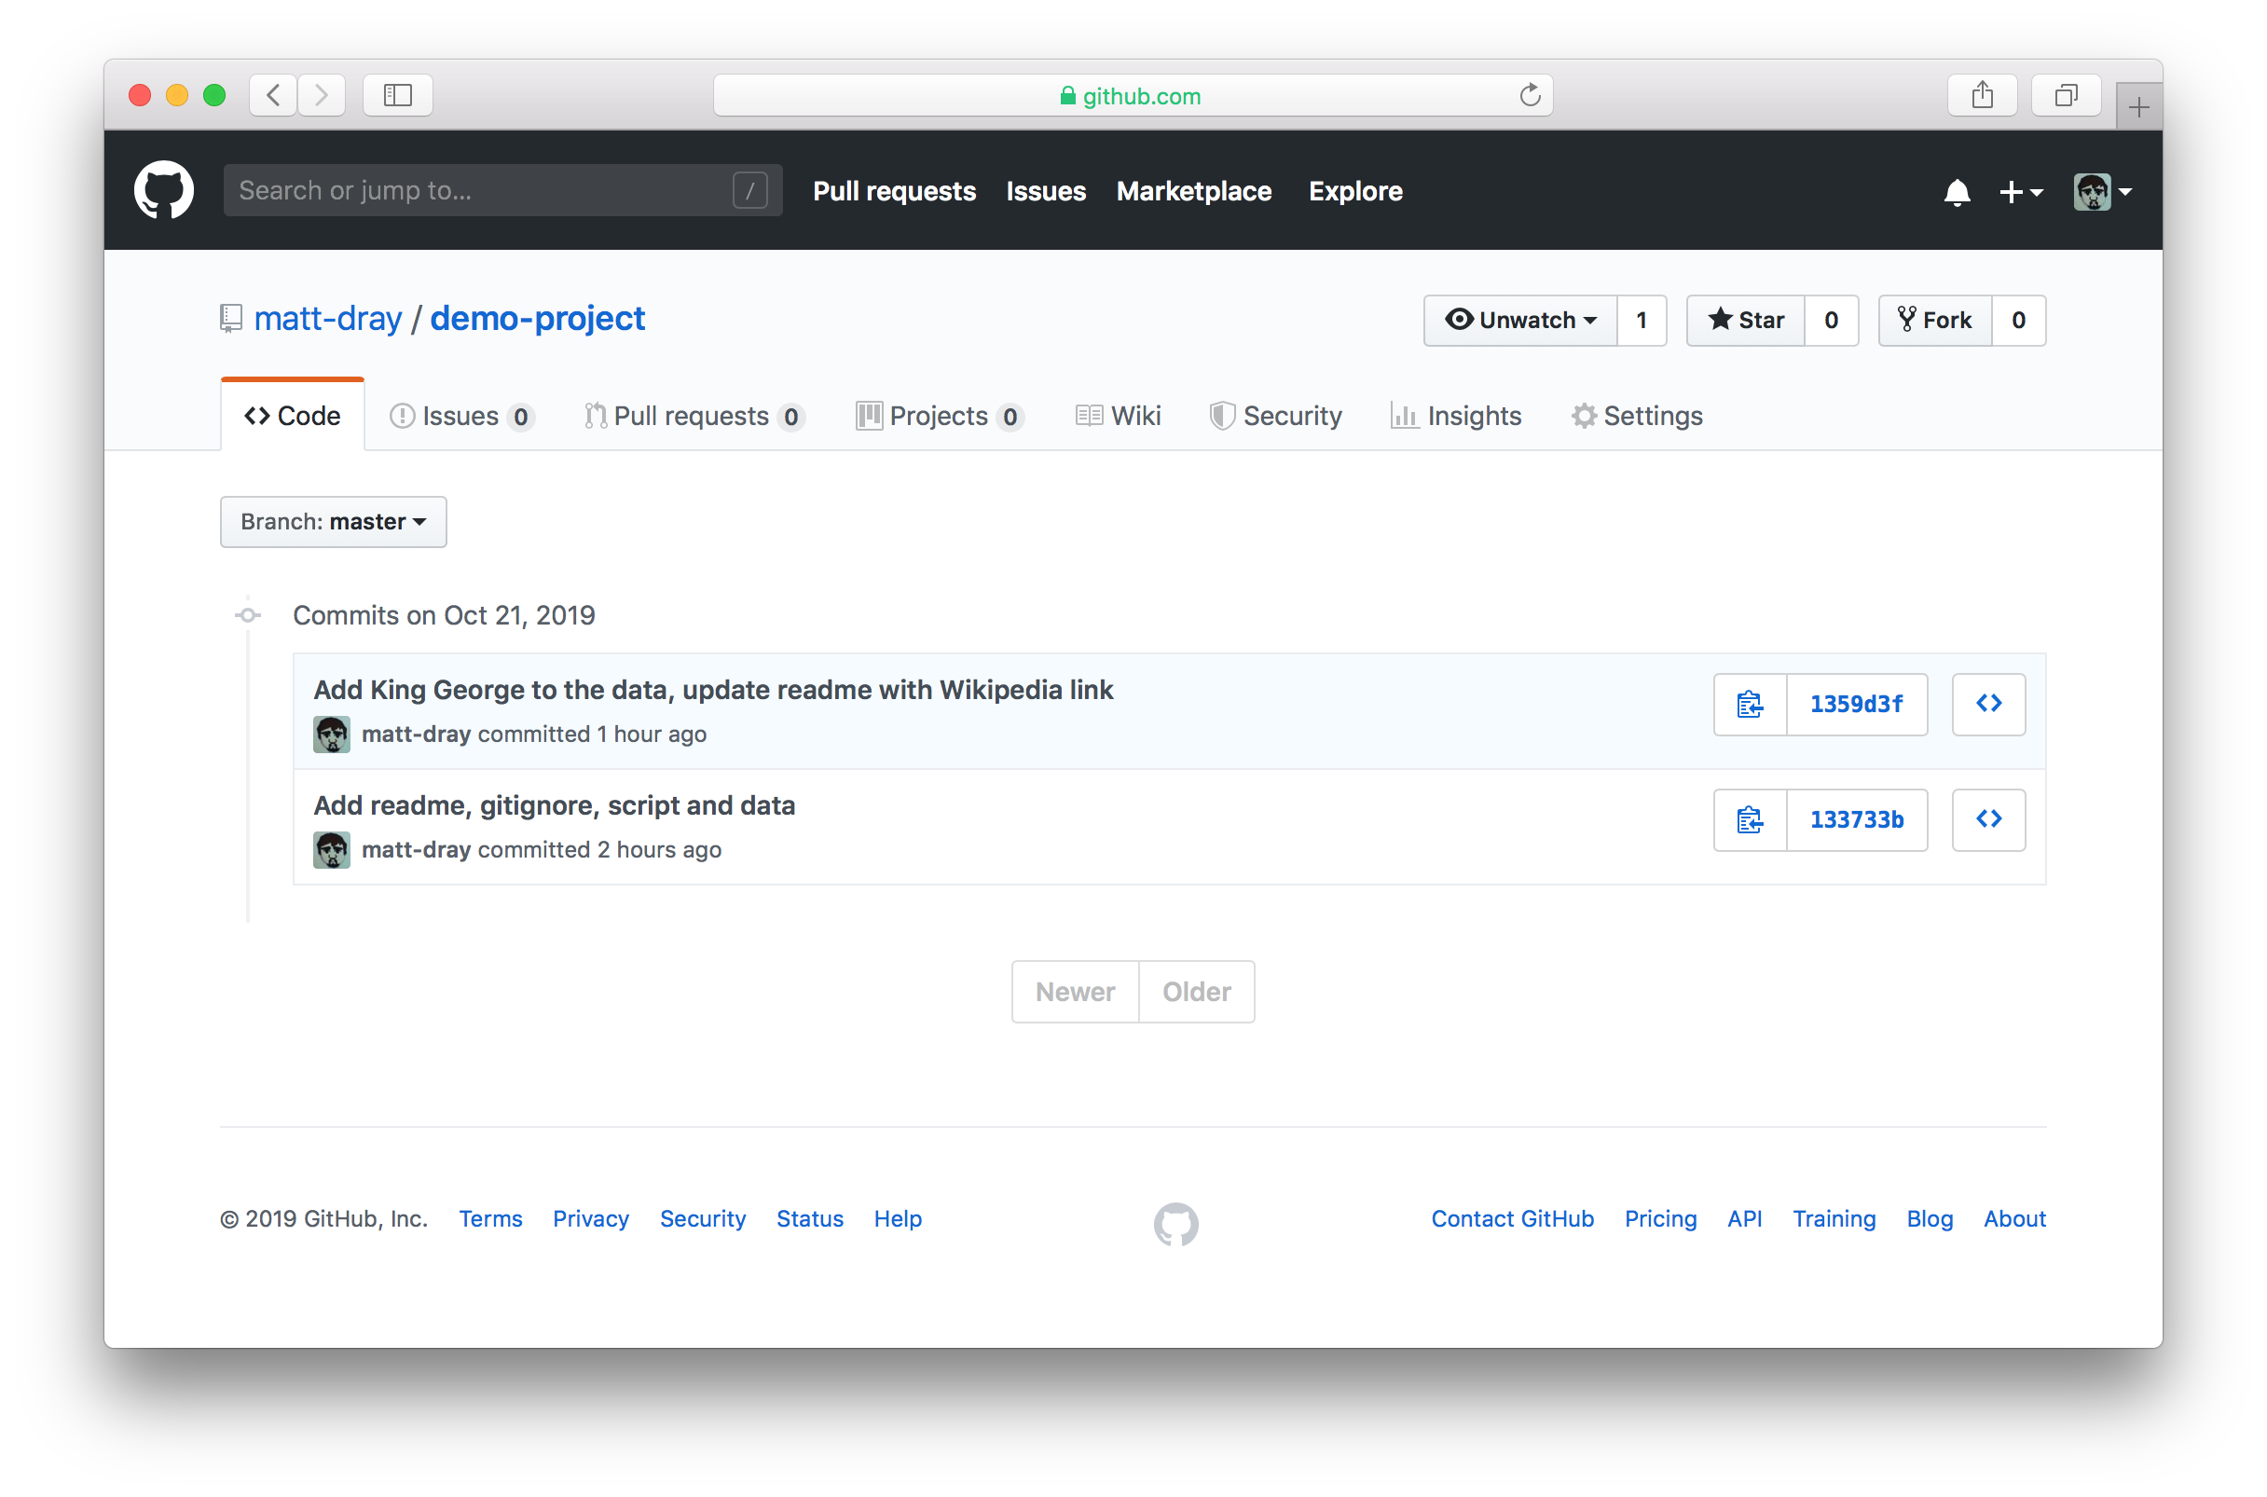2267x1497 pixels.
Task: Open the Branch: master dropdown
Action: [332, 521]
